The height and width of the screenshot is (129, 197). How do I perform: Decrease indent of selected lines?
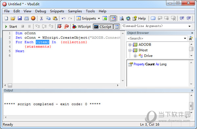(182, 18)
